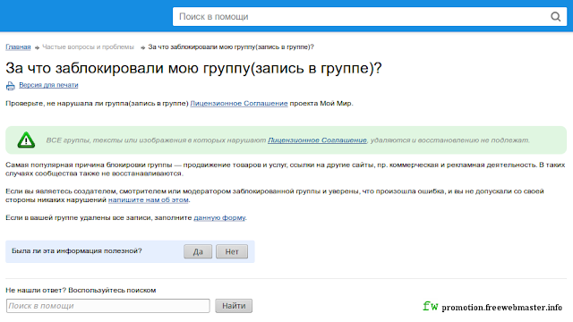The height and width of the screenshot is (322, 573).
Task: Open Версия для печати link
Action: (48, 85)
